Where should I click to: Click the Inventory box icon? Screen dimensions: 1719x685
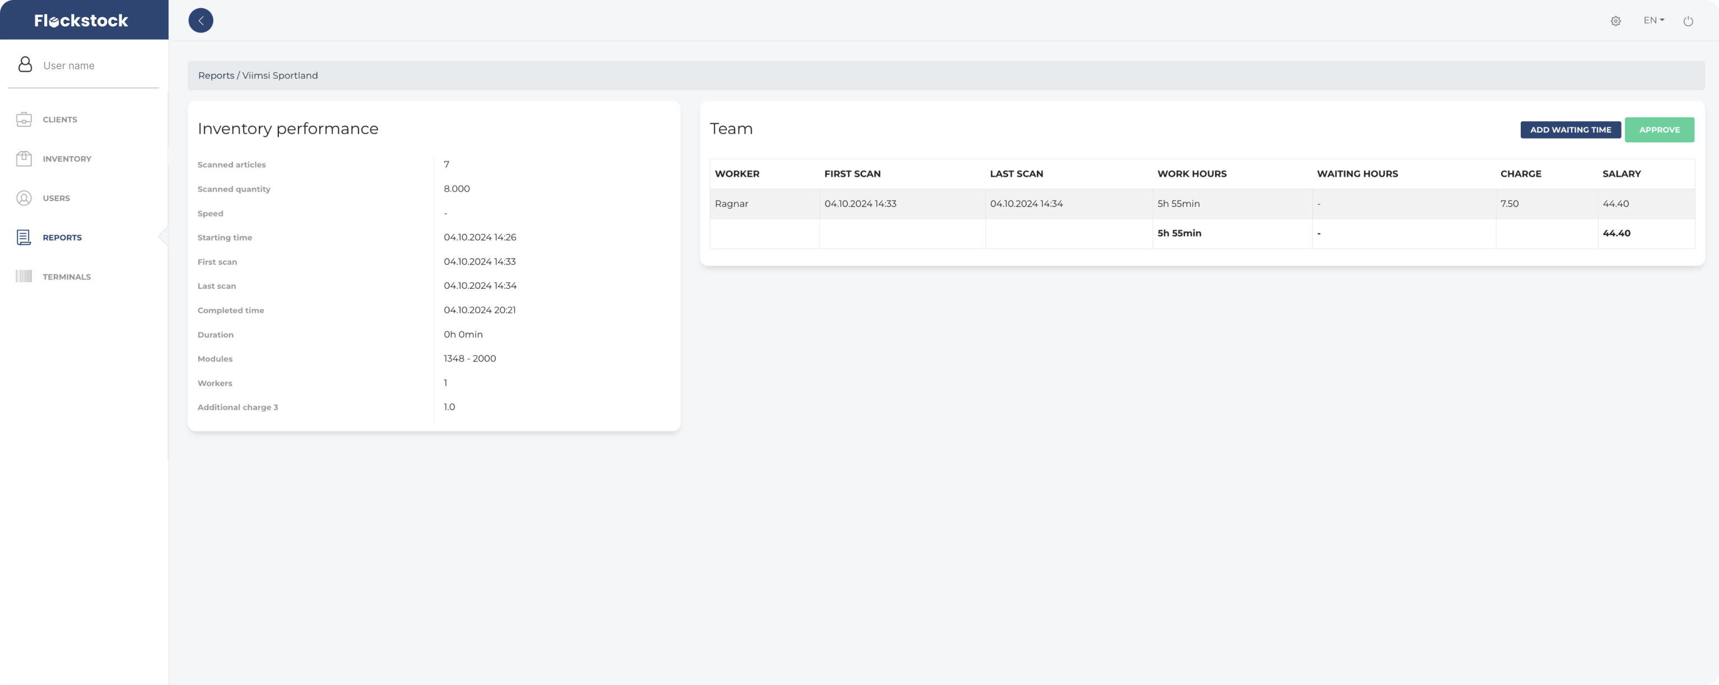pos(24,159)
